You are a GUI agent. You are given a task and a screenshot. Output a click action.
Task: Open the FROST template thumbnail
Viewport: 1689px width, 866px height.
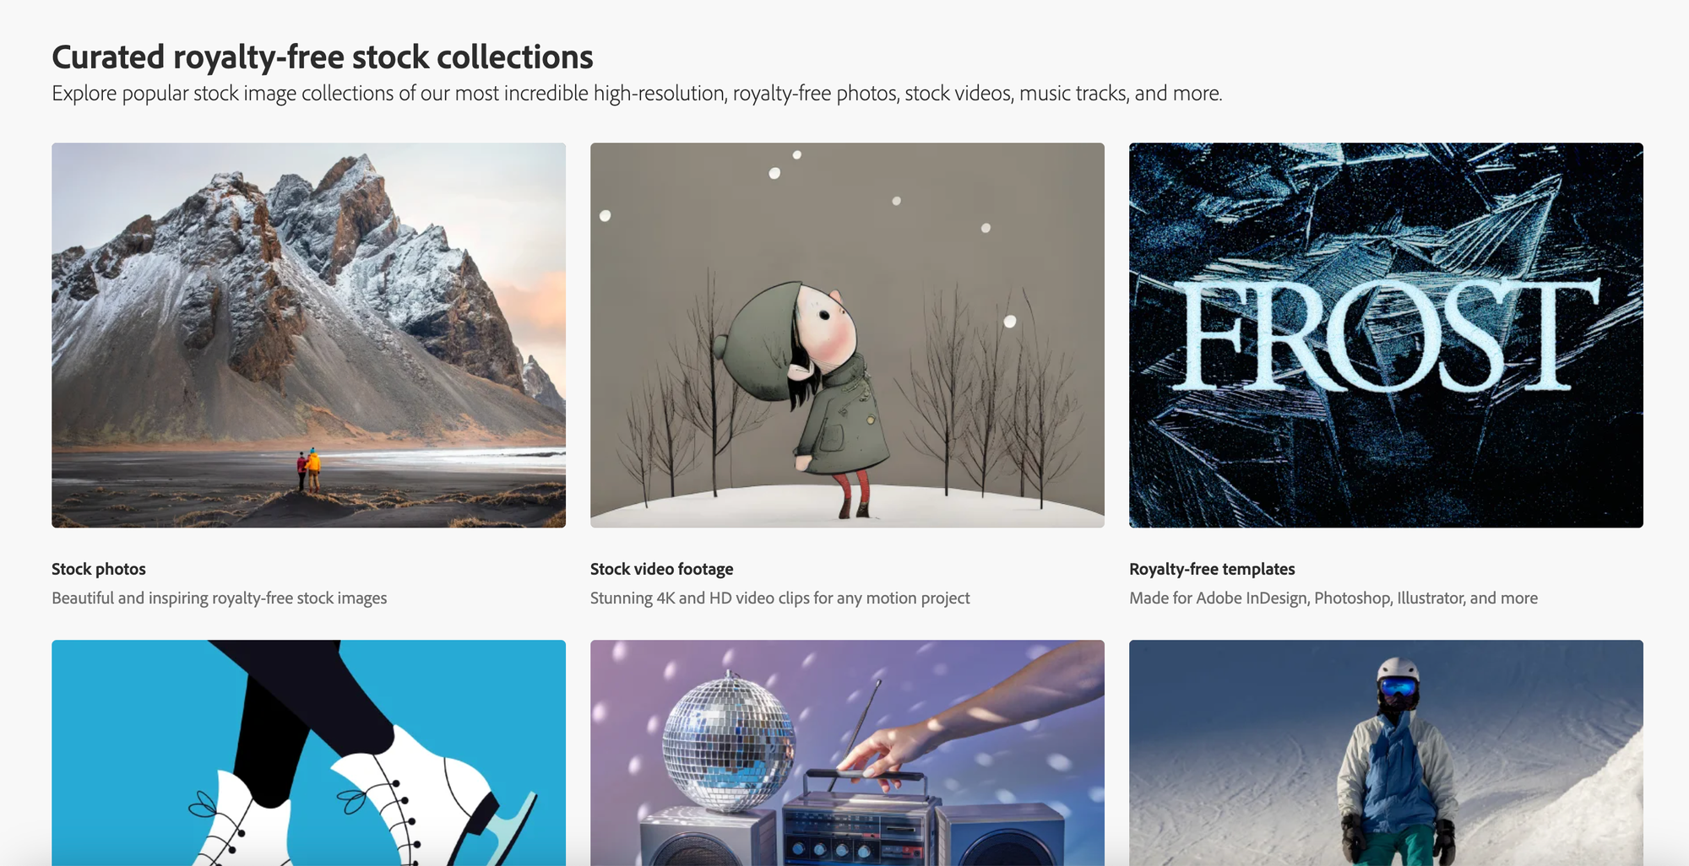[1386, 335]
